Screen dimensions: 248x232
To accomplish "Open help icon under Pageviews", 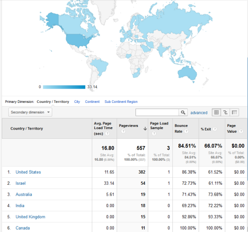I will pos(123,131).
